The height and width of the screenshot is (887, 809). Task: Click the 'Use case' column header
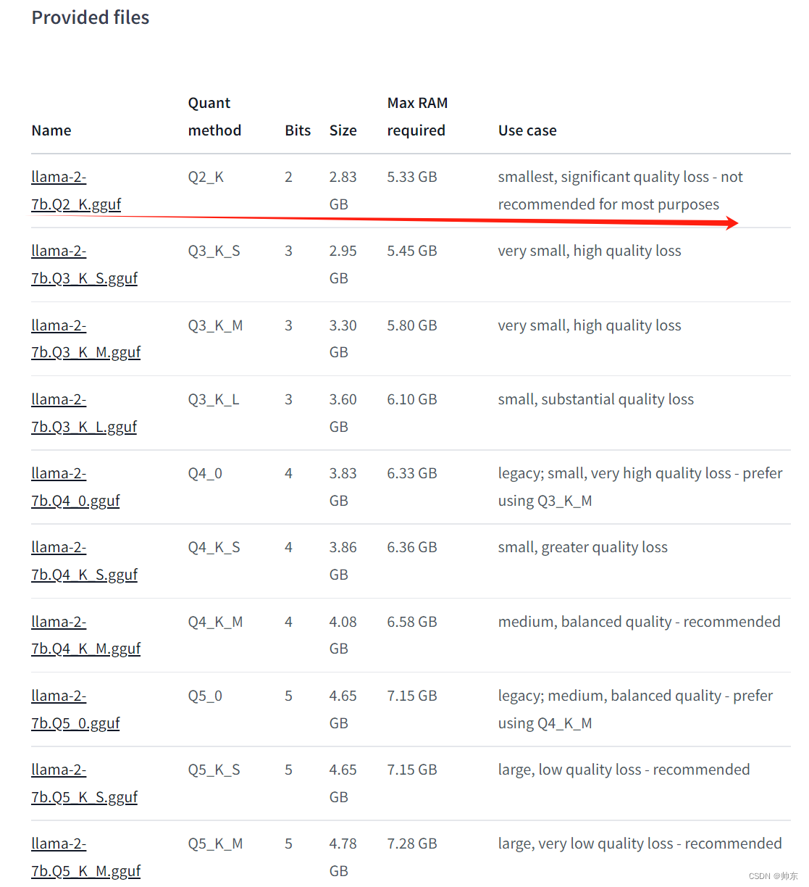[527, 130]
